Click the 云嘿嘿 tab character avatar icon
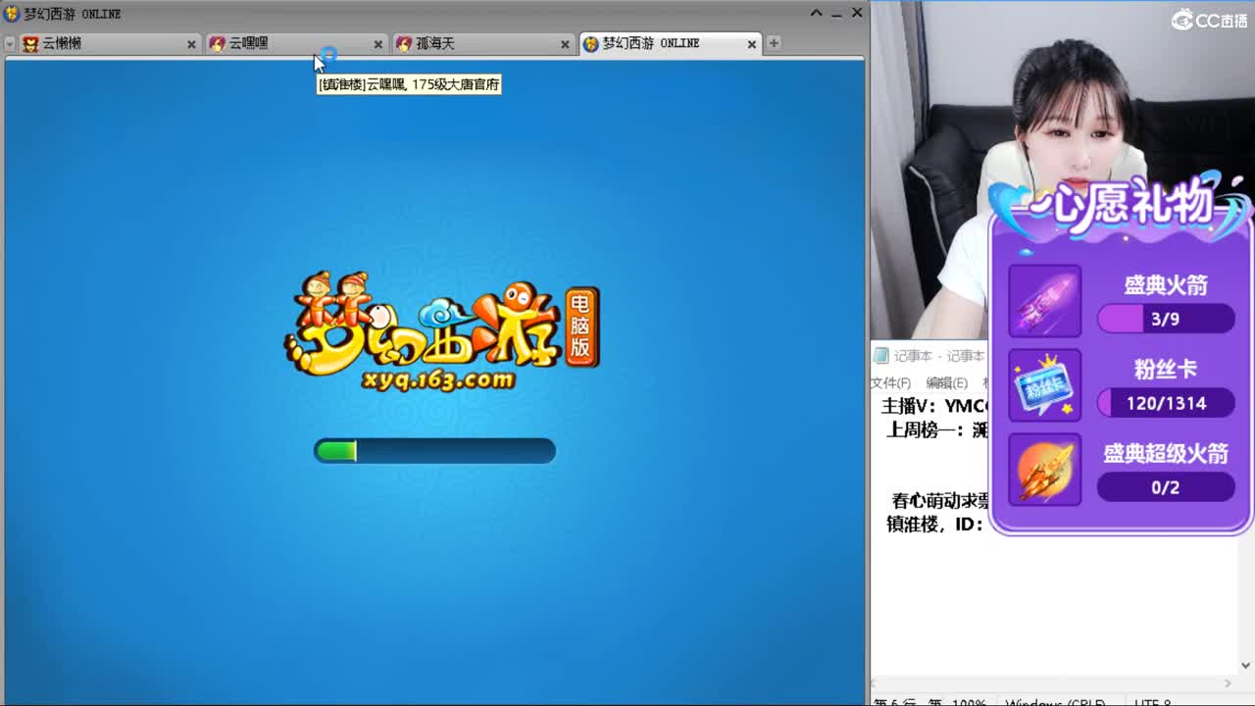This screenshot has height=706, width=1255. (218, 43)
